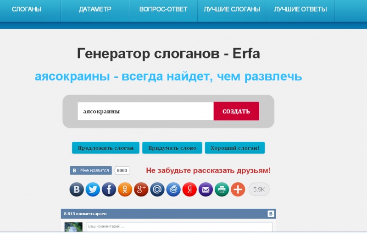Open more share options with the orange plus
Viewport: 367px width, 233px height.
coord(238,190)
